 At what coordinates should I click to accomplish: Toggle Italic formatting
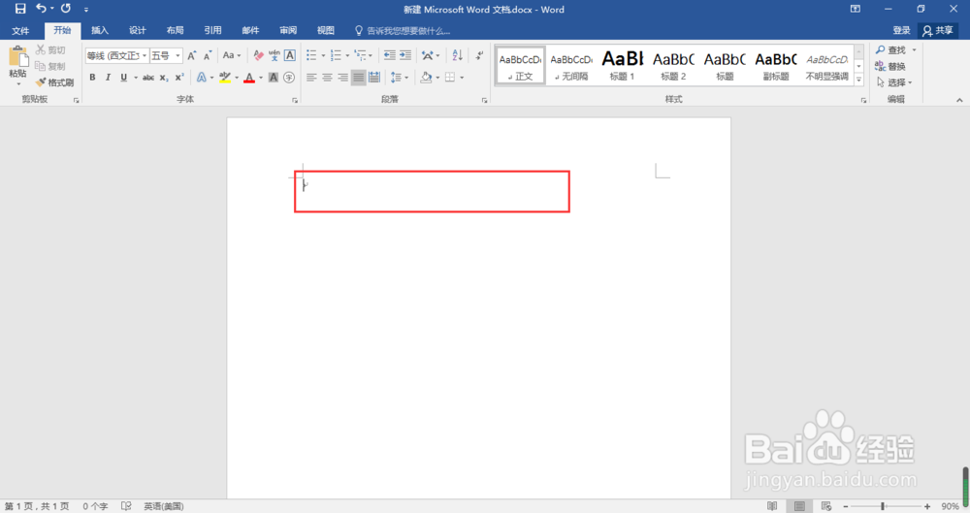click(108, 78)
